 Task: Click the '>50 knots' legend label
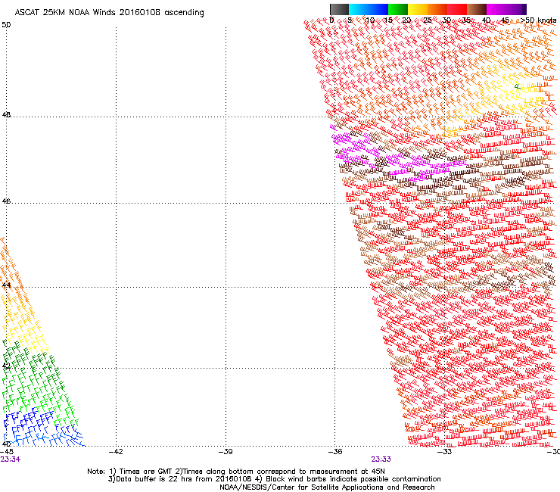pyautogui.click(x=538, y=20)
